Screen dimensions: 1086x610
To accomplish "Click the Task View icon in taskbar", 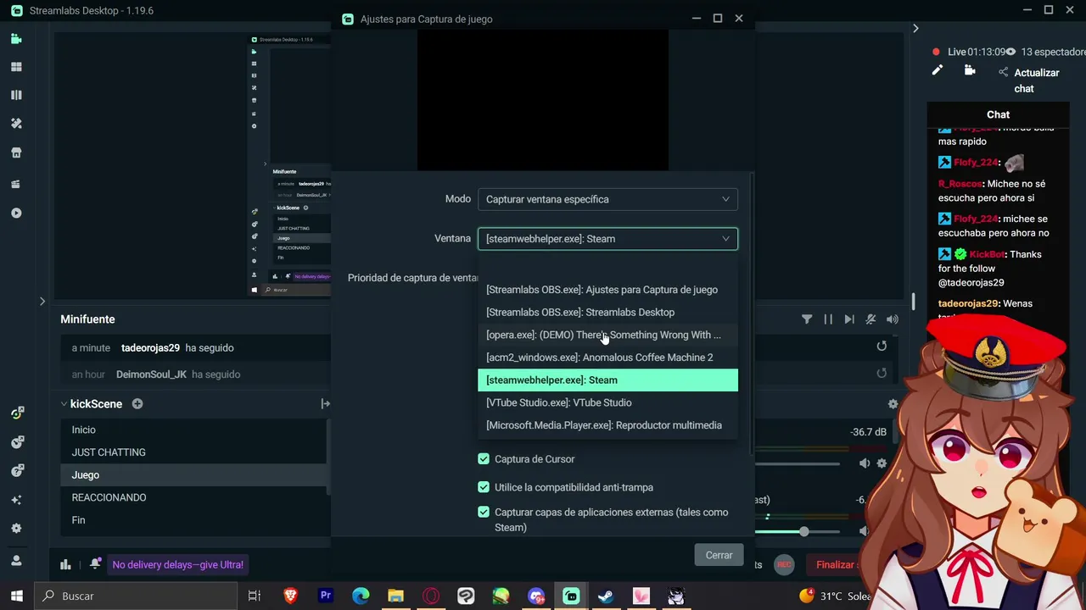I will (x=254, y=596).
